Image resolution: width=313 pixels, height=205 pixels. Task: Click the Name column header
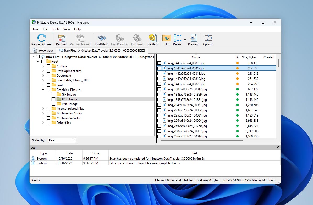point(196,57)
